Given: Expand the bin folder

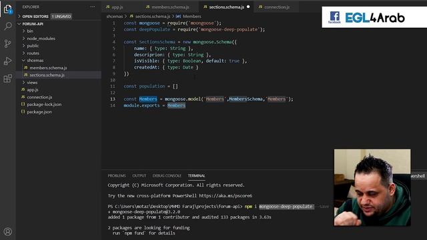Looking at the screenshot, I should click(30, 31).
